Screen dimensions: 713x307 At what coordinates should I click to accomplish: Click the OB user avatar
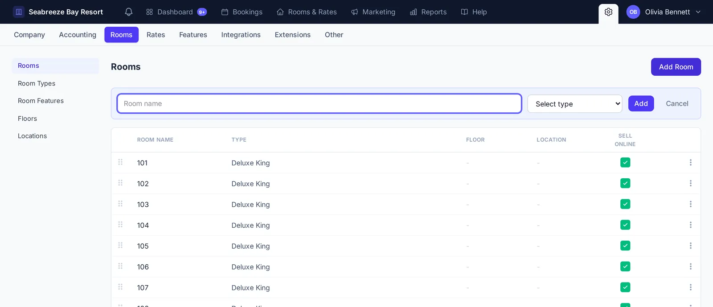(633, 12)
